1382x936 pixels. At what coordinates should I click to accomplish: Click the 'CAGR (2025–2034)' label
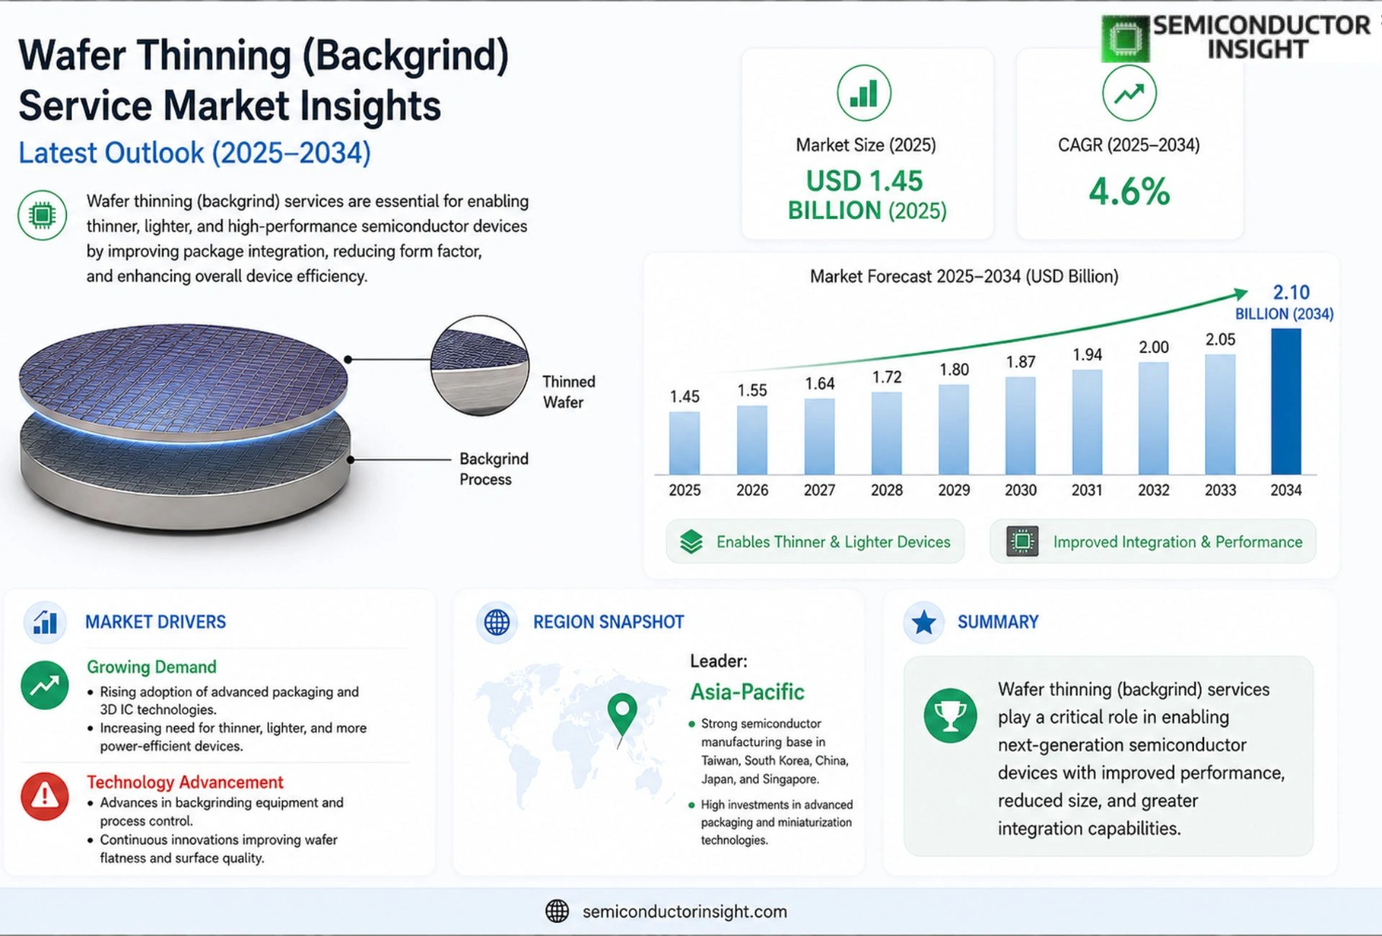coord(1129,145)
